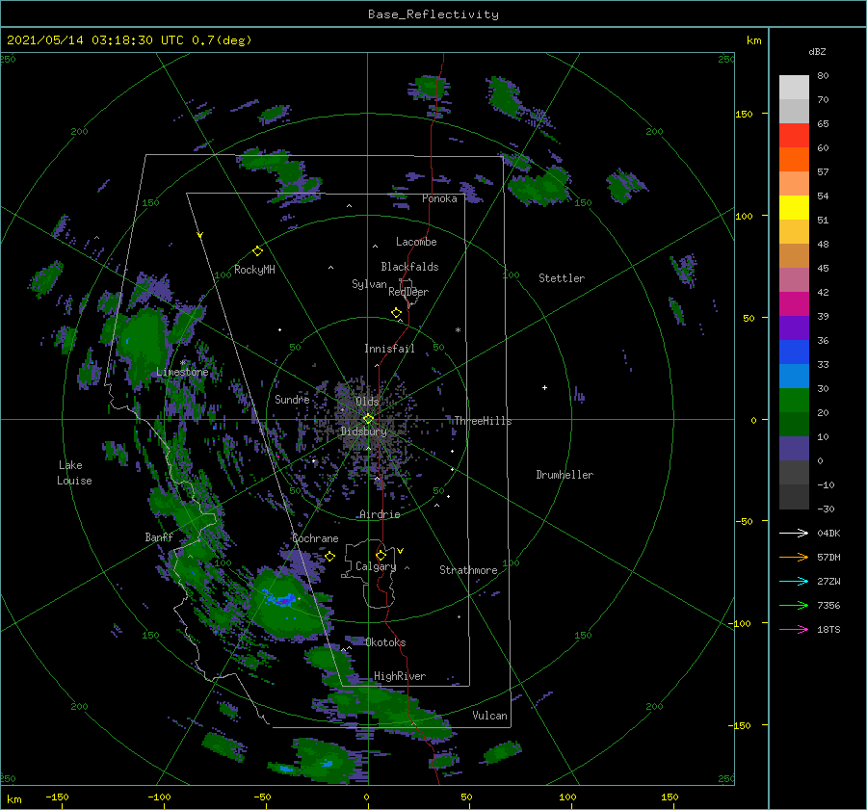Click the Lacombe city label
867x810 pixels.
(x=416, y=242)
